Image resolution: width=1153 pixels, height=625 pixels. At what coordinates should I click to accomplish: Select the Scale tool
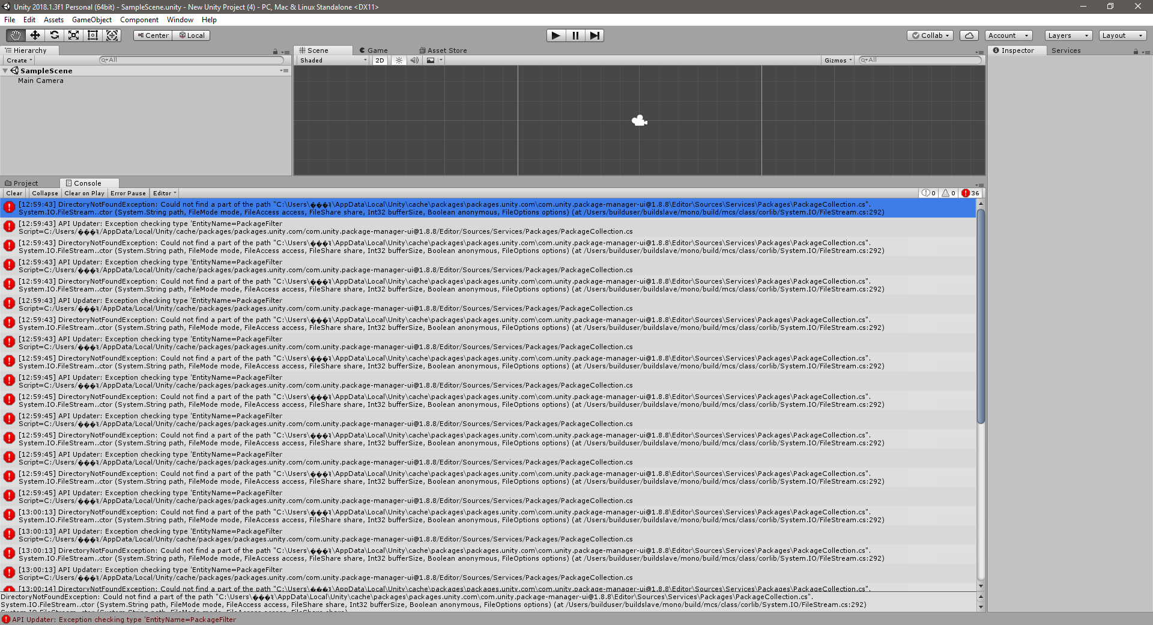click(x=73, y=35)
